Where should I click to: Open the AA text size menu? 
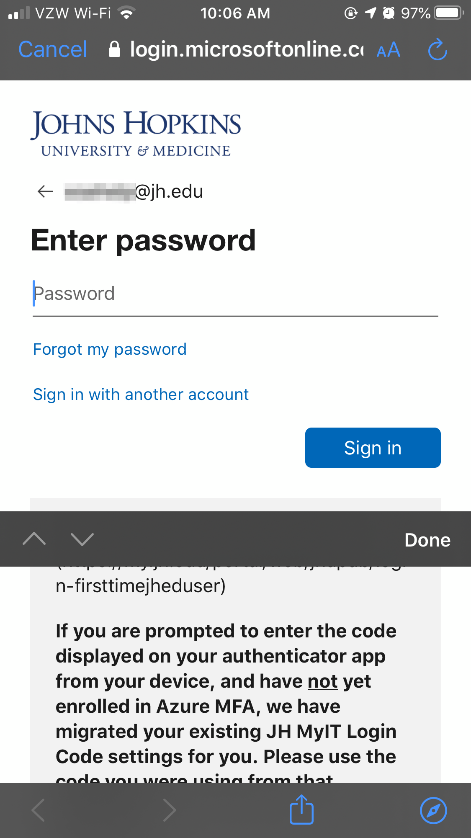389,50
